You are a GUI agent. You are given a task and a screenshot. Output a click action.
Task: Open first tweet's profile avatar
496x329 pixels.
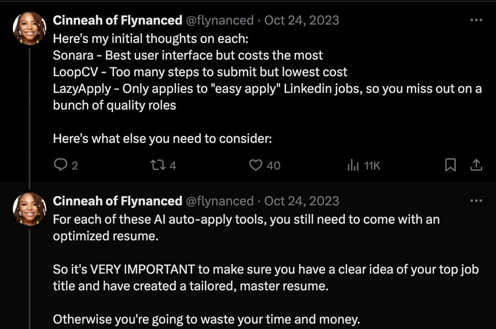click(30, 28)
